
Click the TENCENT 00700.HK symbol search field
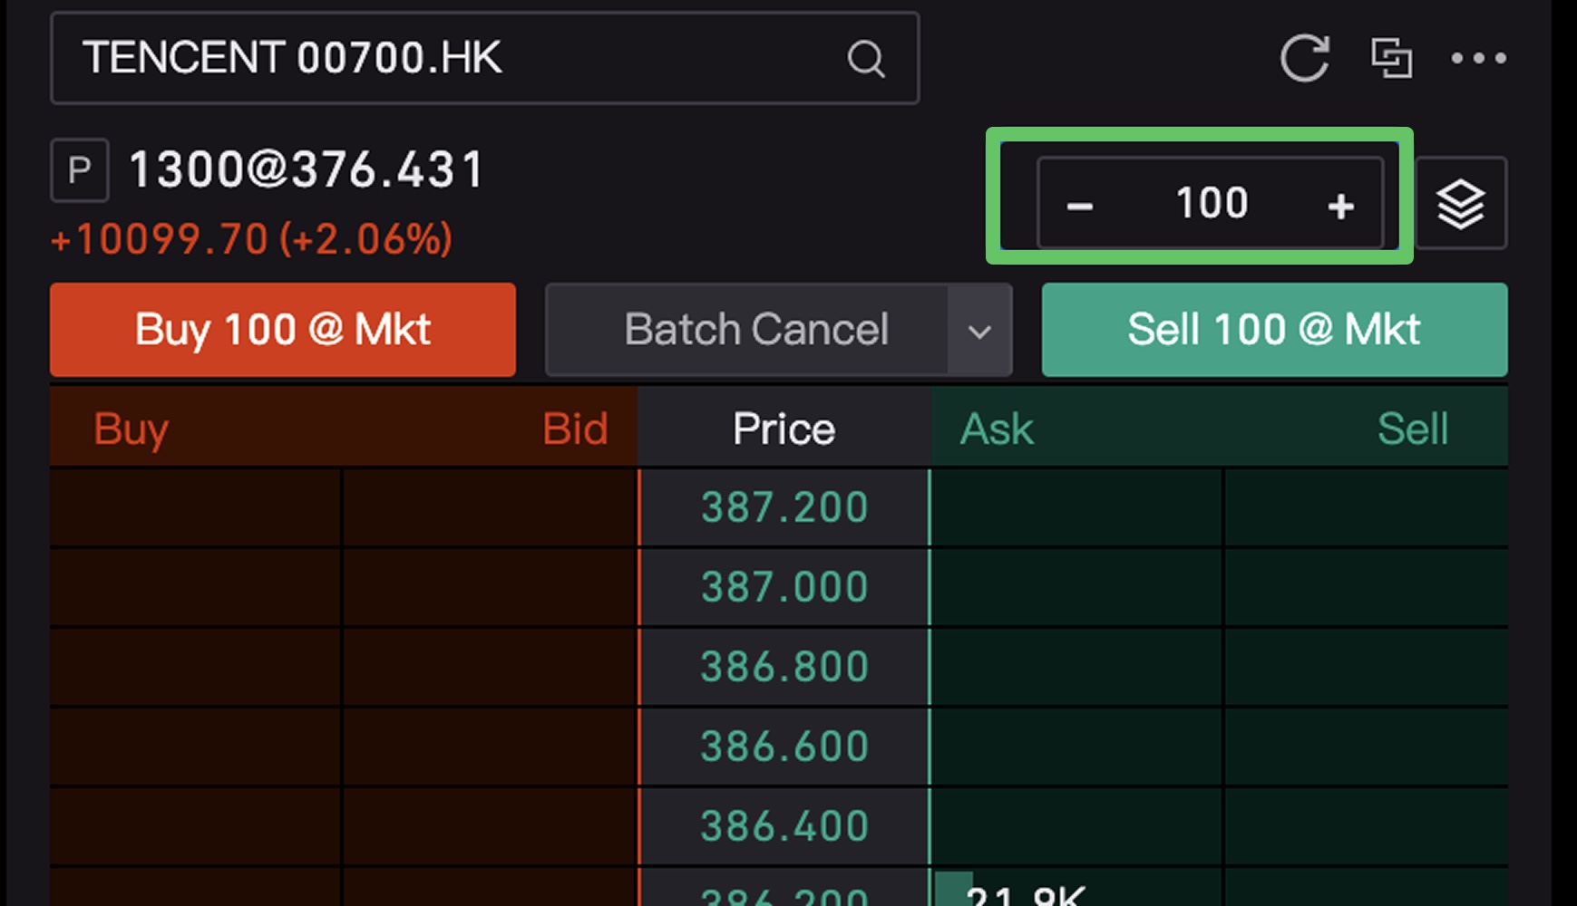point(453,59)
